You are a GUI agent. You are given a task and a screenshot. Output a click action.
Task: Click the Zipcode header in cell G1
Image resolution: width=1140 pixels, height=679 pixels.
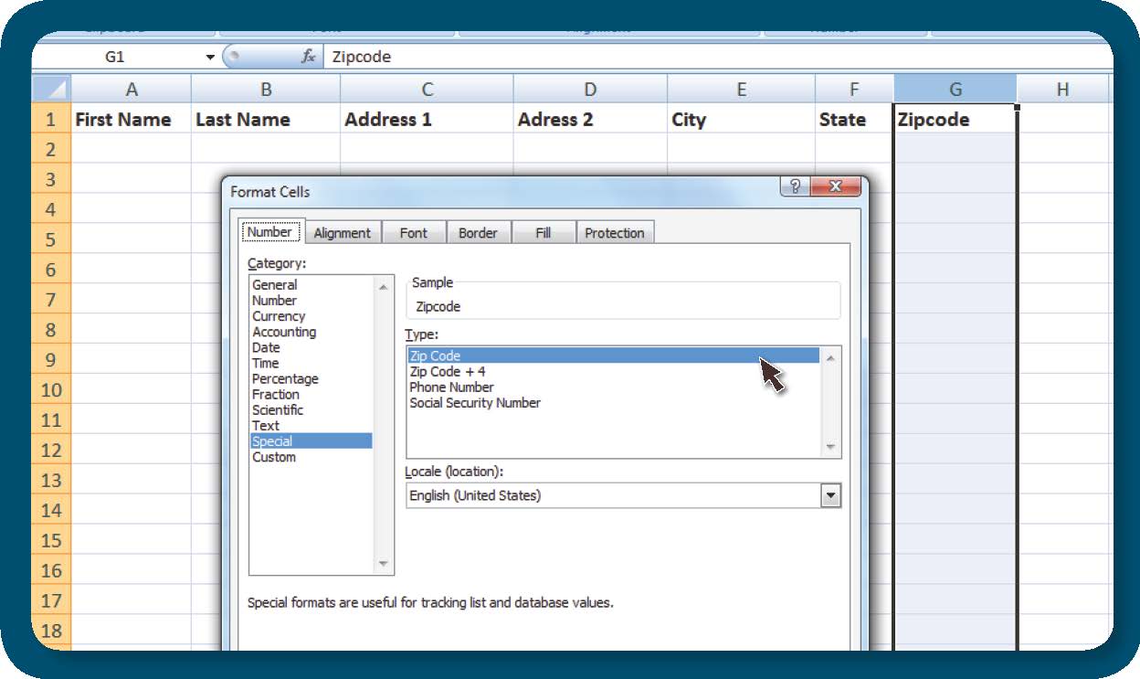955,119
